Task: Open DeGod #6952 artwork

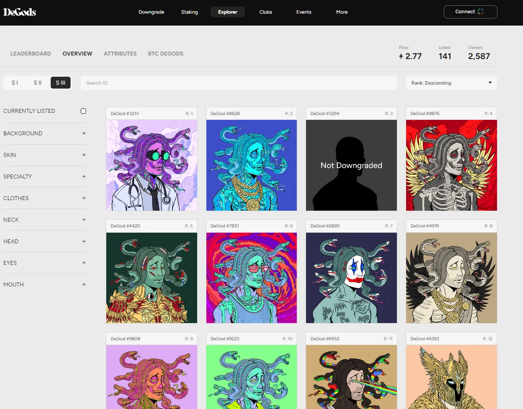Action: (351, 377)
